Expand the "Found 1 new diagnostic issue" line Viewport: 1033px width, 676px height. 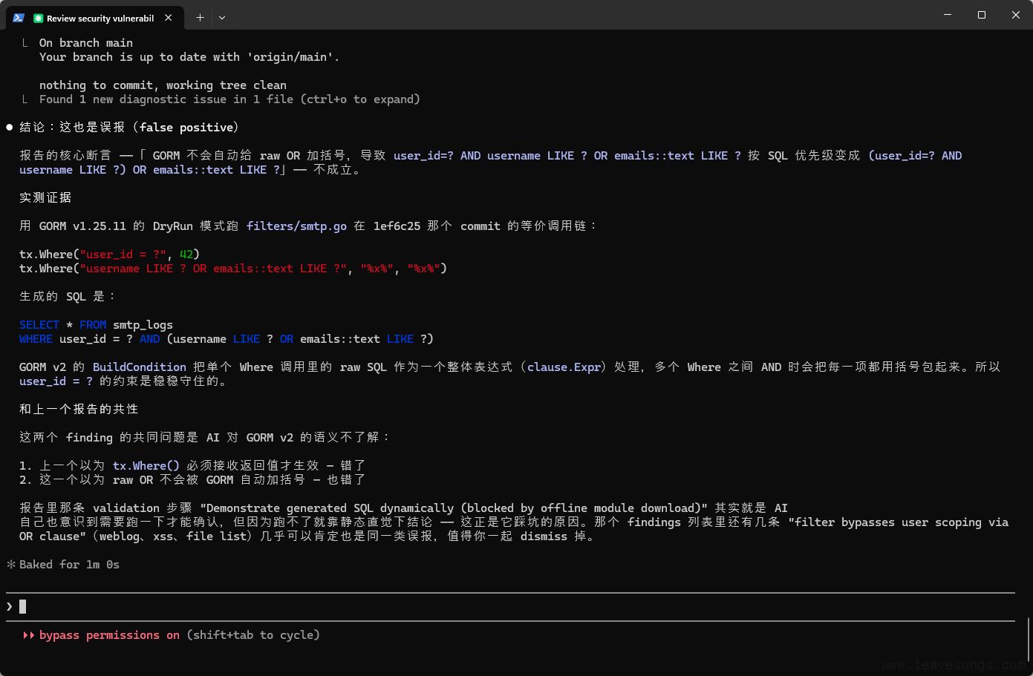click(229, 99)
